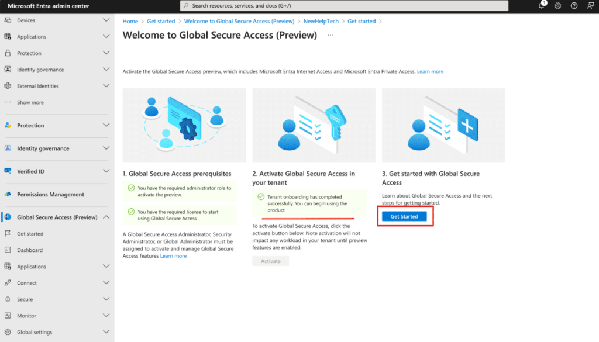
Task: Click the first Applications grid icon
Action: [8, 37]
